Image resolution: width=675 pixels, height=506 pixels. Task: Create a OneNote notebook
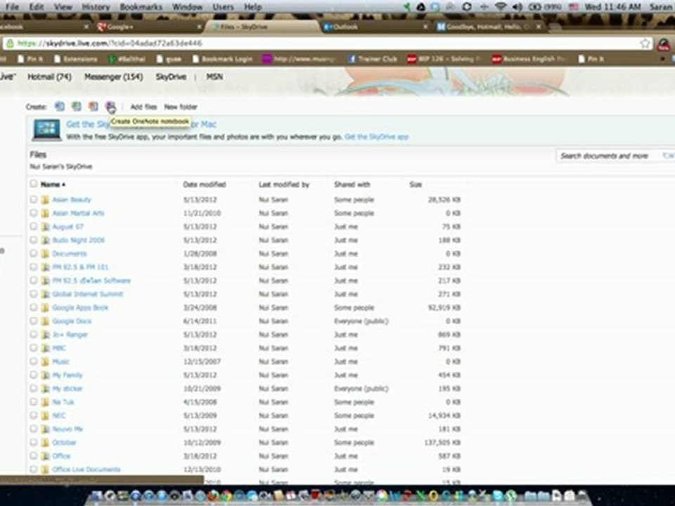(x=110, y=106)
